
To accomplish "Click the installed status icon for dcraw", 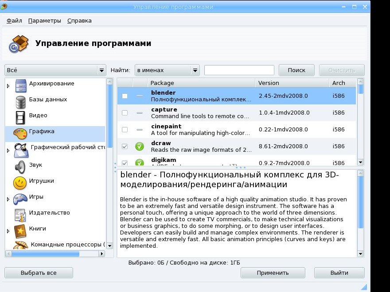I will coord(140,146).
